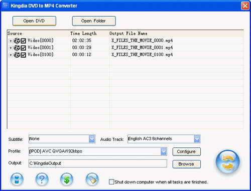Screen dimensions: 251x191
Task: Click the register key tag icon
Action: [x=92, y=179]
